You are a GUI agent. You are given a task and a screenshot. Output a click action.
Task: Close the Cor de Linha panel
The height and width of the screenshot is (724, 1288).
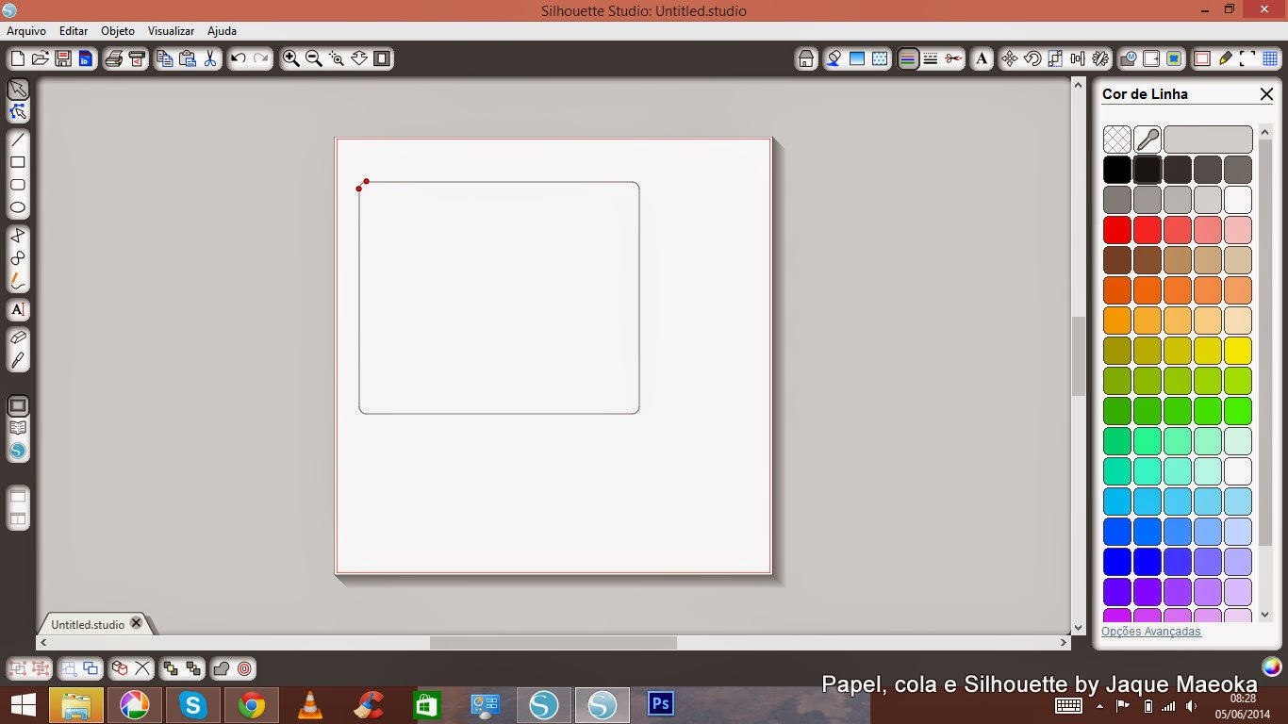1266,94
